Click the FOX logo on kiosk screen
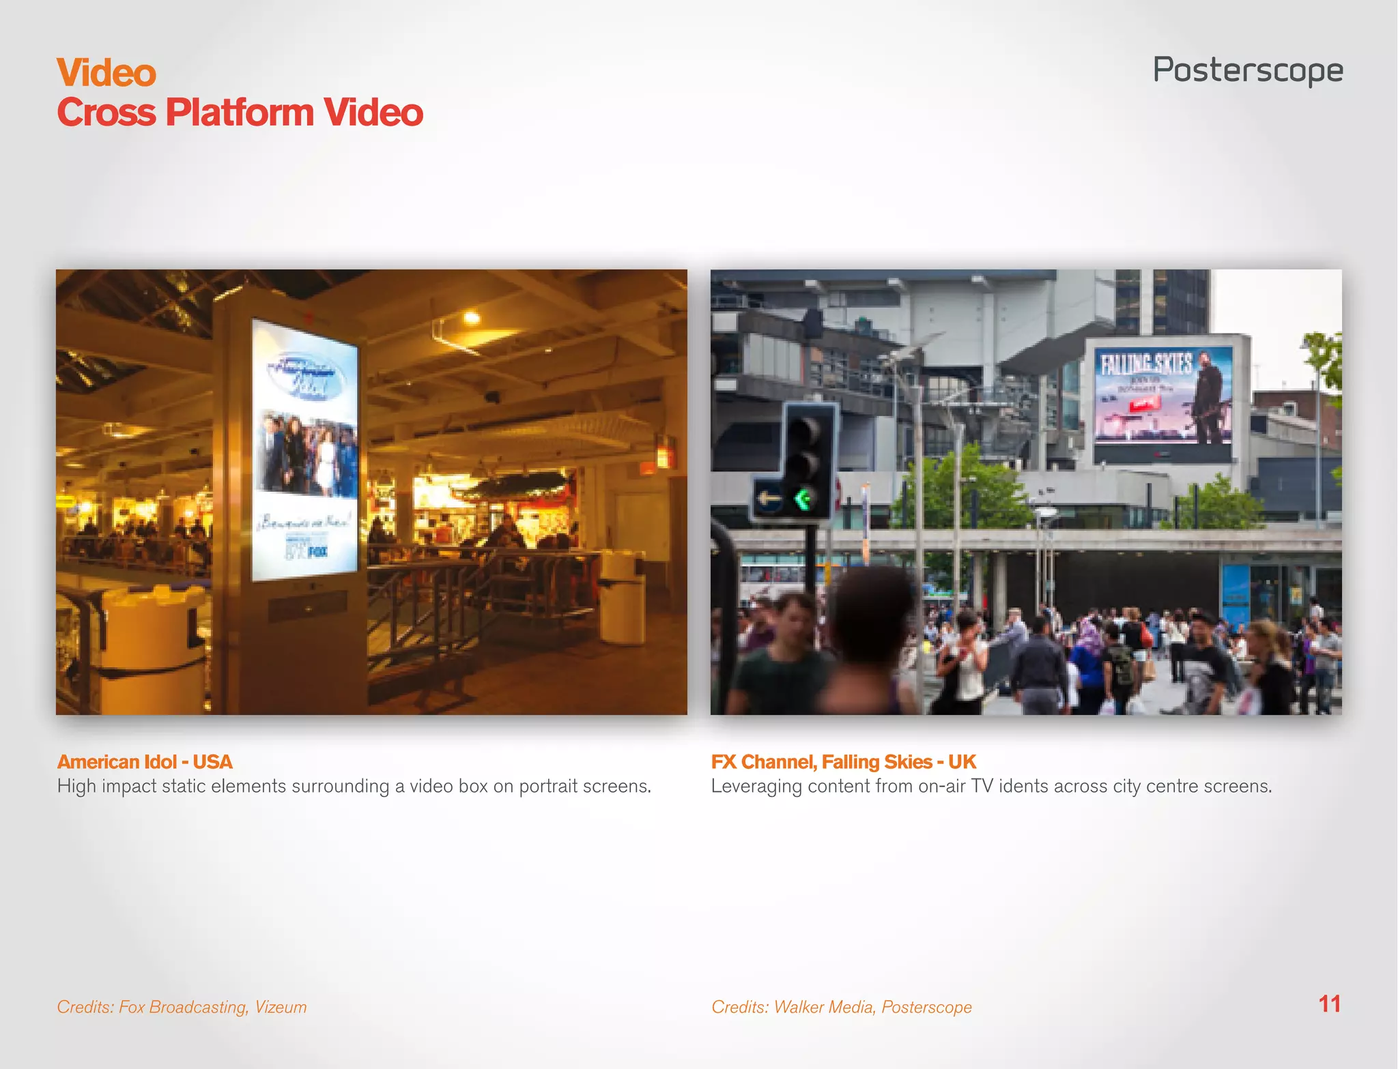This screenshot has width=1398, height=1069. [317, 551]
